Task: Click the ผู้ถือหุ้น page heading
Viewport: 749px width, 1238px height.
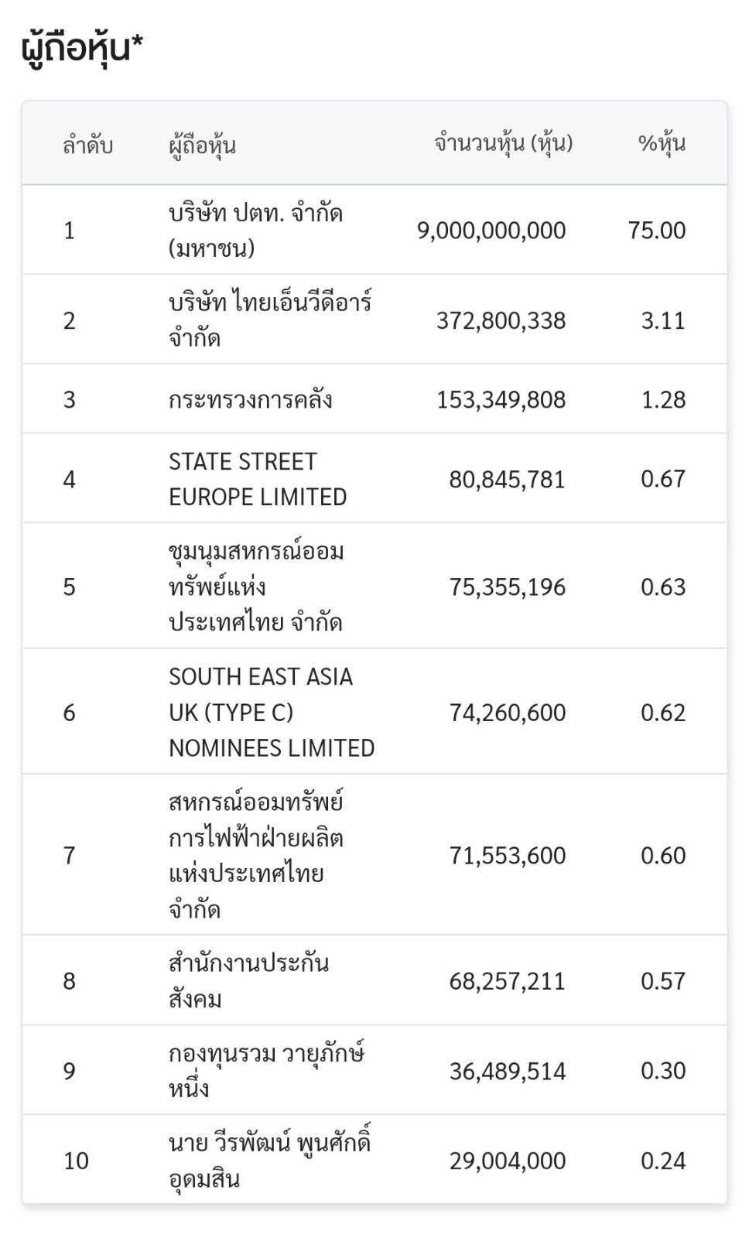Action: click(x=82, y=48)
